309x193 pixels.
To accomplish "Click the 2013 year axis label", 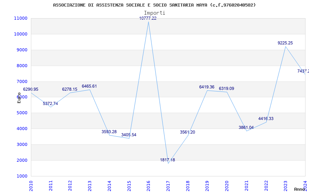I will coord(90,186).
